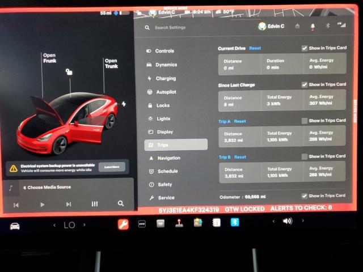Select the Trips menu item
Image resolution: width=363 pixels, height=272 pixels.
coord(176,145)
